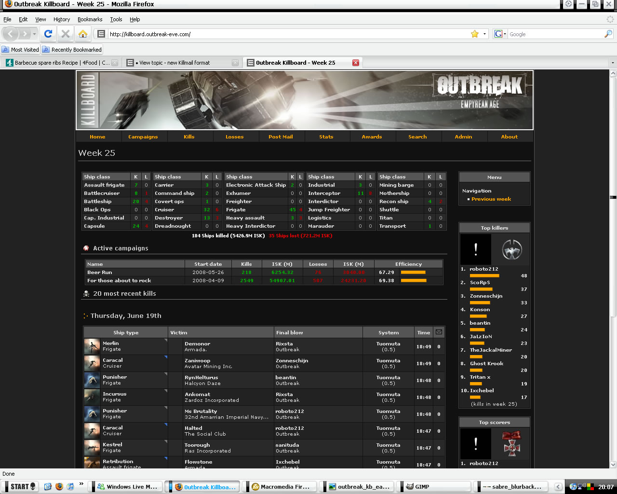Close the Outbreak Killboard tab
Screen dimensions: 617x494
pyautogui.click(x=356, y=63)
